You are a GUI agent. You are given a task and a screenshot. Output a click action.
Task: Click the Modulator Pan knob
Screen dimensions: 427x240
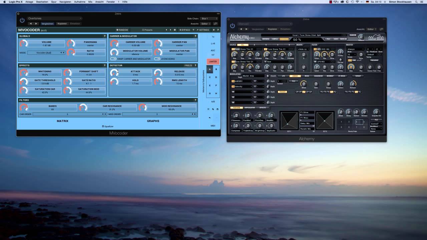tap(158, 52)
